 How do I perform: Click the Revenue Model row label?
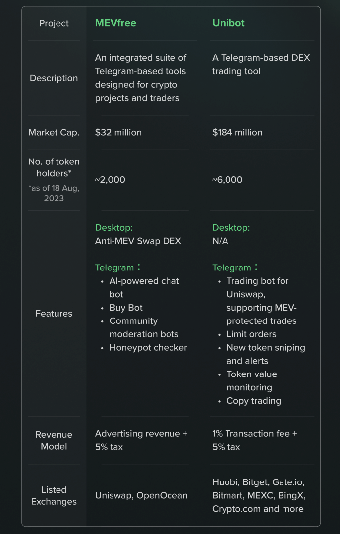coord(54,441)
